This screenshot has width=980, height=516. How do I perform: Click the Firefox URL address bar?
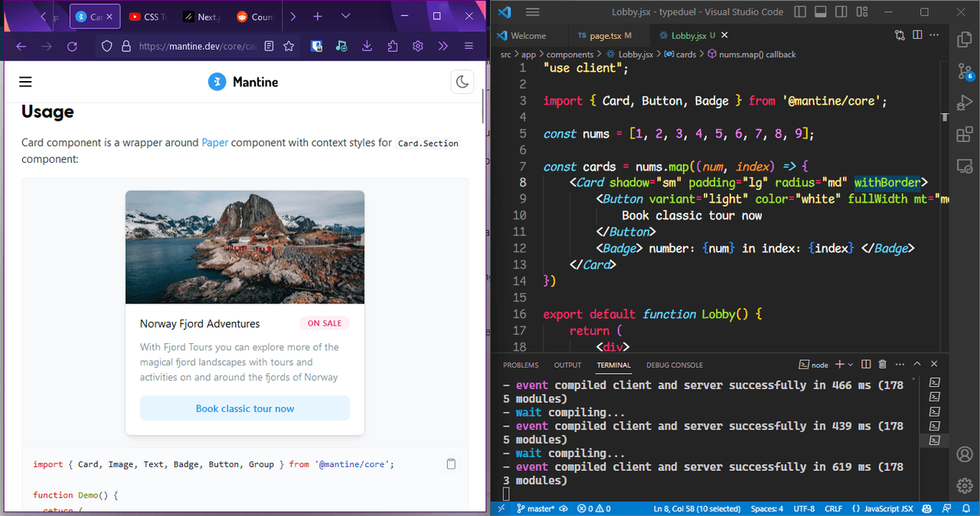pos(196,47)
